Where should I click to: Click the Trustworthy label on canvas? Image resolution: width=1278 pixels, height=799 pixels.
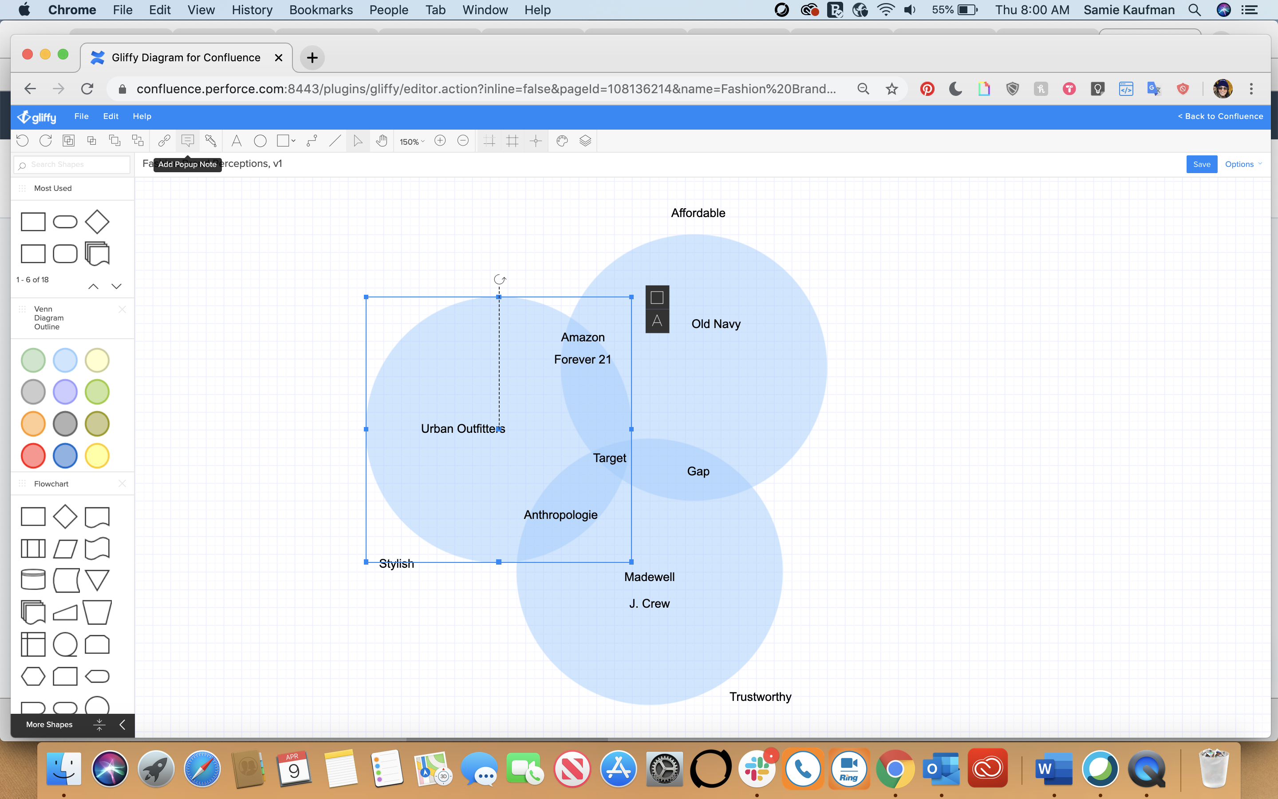761,697
